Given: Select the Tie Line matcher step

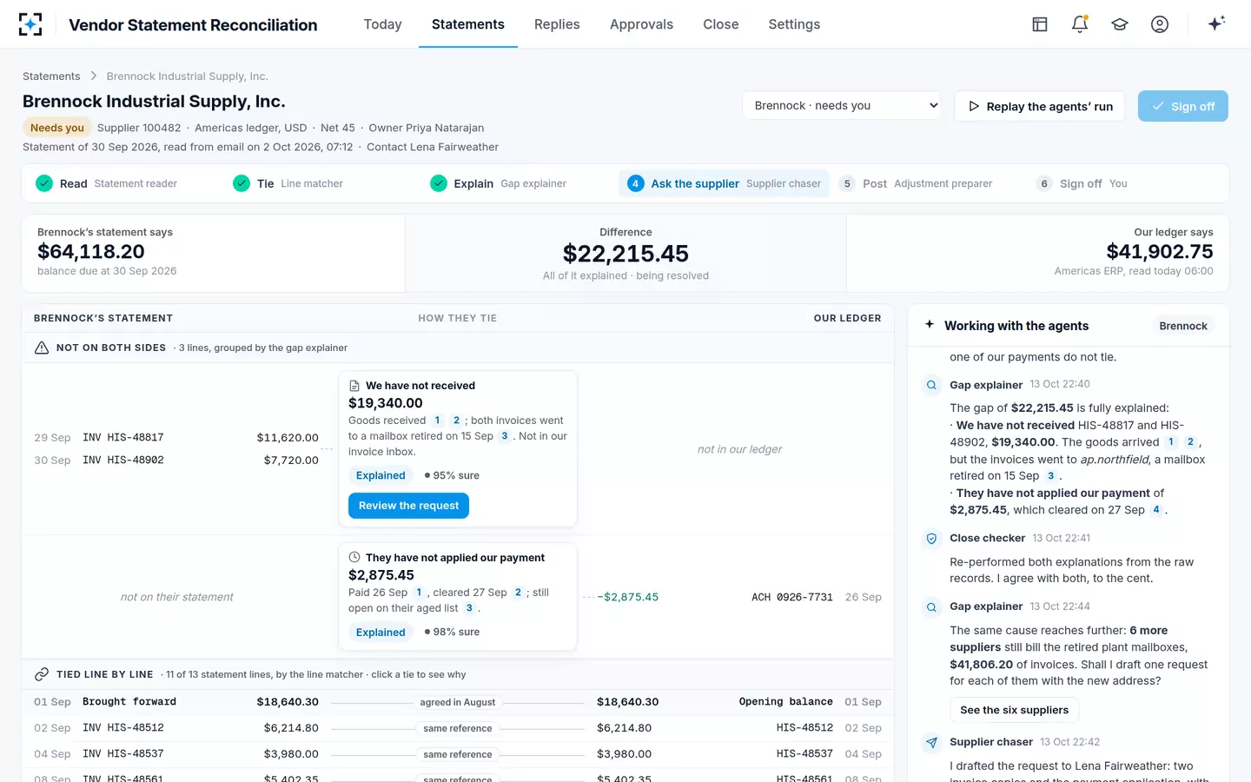Looking at the screenshot, I should pos(288,183).
